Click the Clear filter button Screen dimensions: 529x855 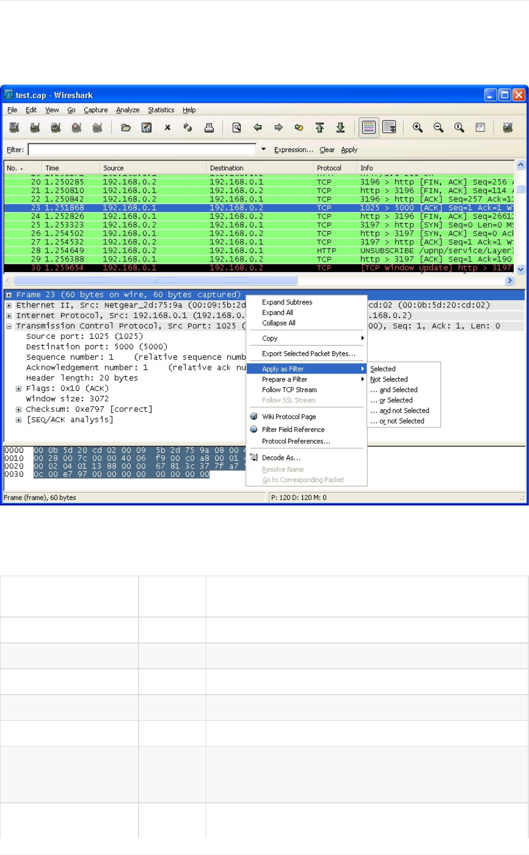coord(327,150)
